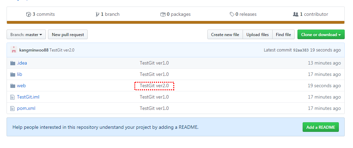Open the Branch: master dropdown
Image resolution: width=353 pixels, height=148 pixels.
tap(26, 34)
